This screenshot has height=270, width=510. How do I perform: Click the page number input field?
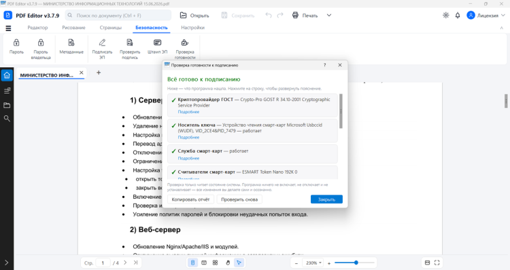103,263
